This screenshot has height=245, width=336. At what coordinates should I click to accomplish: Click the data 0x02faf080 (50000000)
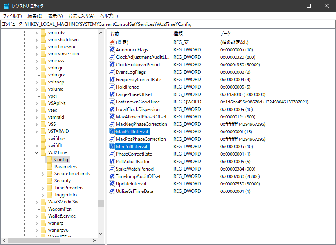243,94
